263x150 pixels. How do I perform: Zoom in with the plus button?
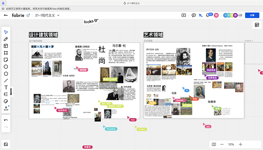tap(241, 144)
